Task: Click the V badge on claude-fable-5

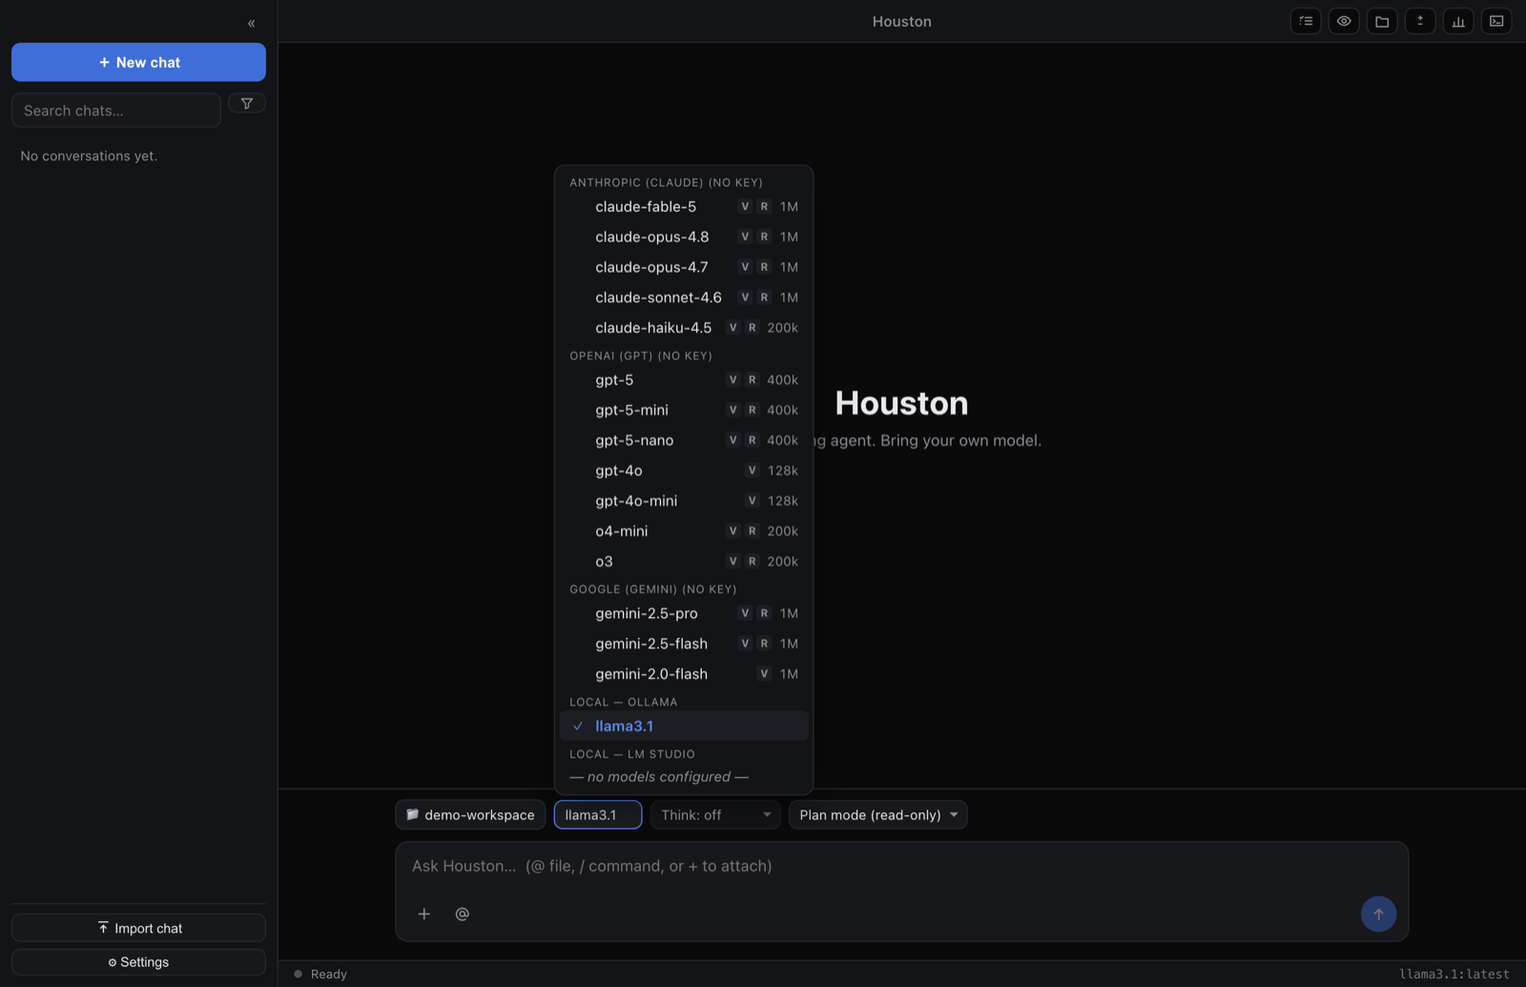Action: pos(745,206)
